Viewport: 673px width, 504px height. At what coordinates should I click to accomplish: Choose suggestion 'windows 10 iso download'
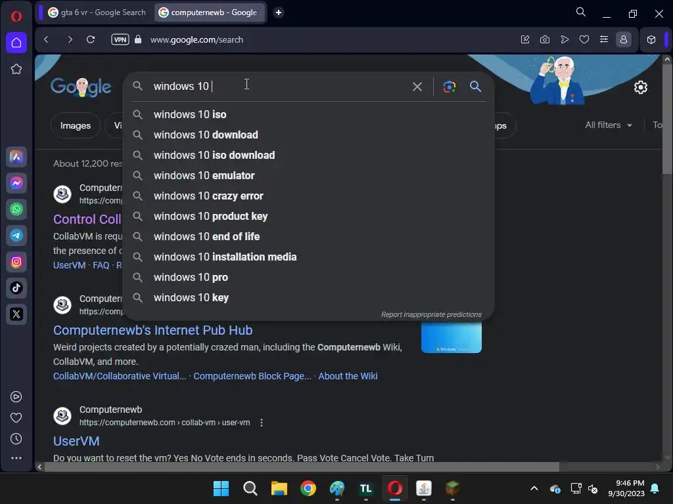pyautogui.click(x=309, y=155)
